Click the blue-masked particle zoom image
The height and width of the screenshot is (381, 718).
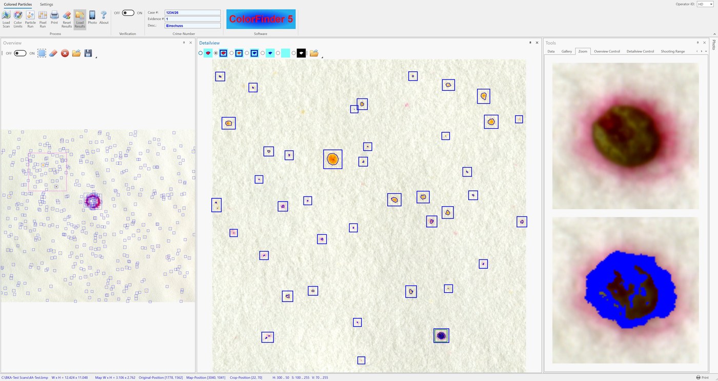pos(625,290)
